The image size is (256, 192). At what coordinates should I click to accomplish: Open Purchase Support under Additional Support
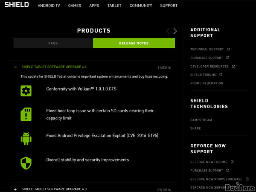click(x=207, y=58)
